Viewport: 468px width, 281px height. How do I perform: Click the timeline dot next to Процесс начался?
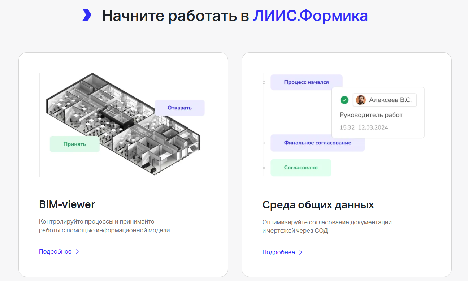coord(264,82)
